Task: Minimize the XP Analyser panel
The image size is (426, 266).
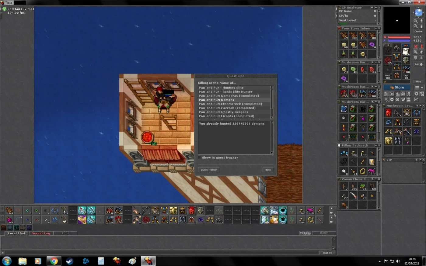Action: pos(376,8)
